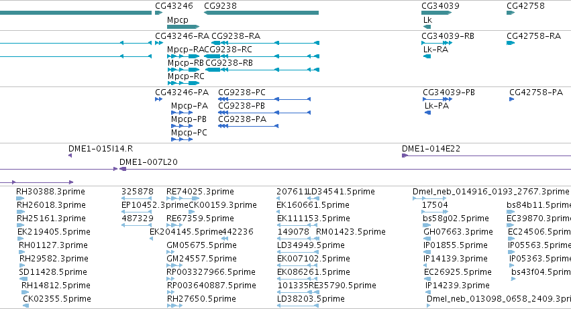Select EST EK086261.5prime

coord(313,273)
